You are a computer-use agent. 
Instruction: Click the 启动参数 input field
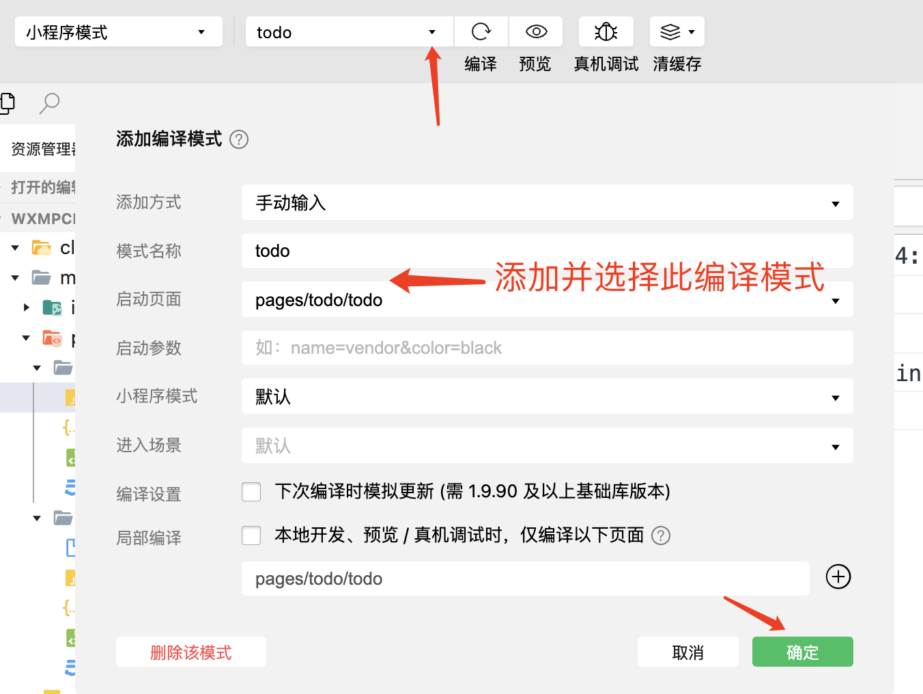click(548, 348)
